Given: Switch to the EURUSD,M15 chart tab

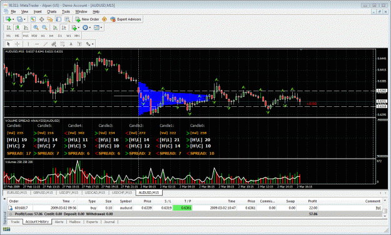Looking at the screenshot, I should pyautogui.click(x=17, y=192).
